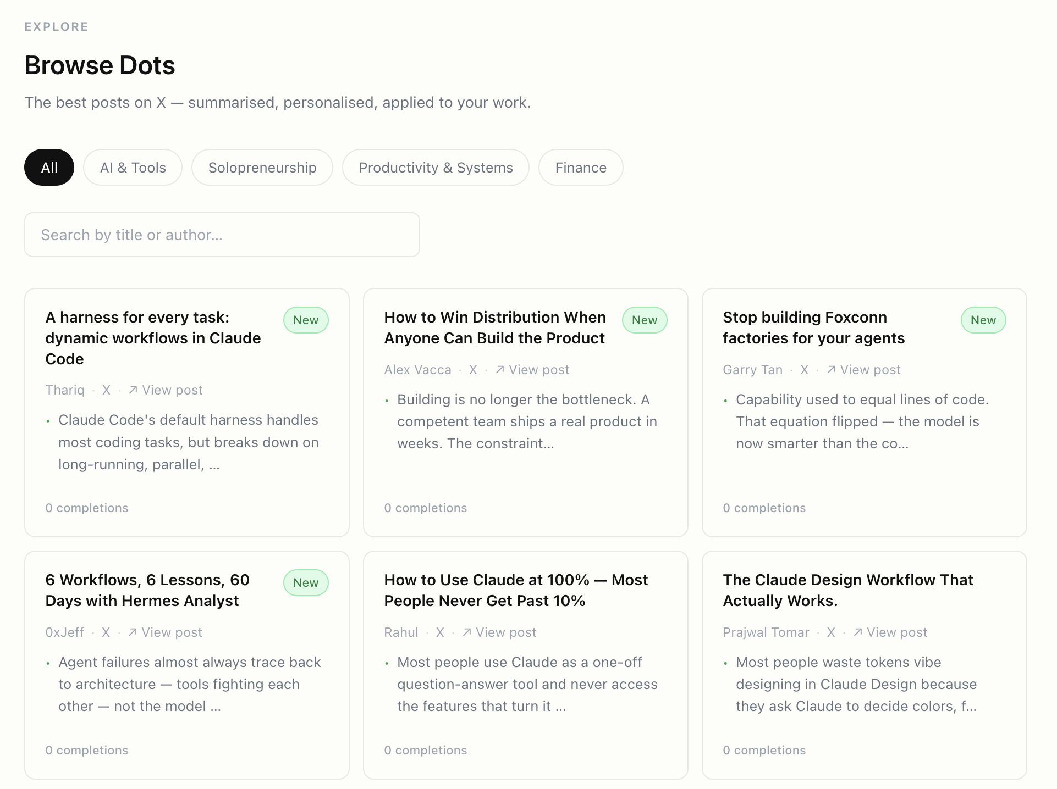Open View post link for 0xJeff's post

165,632
